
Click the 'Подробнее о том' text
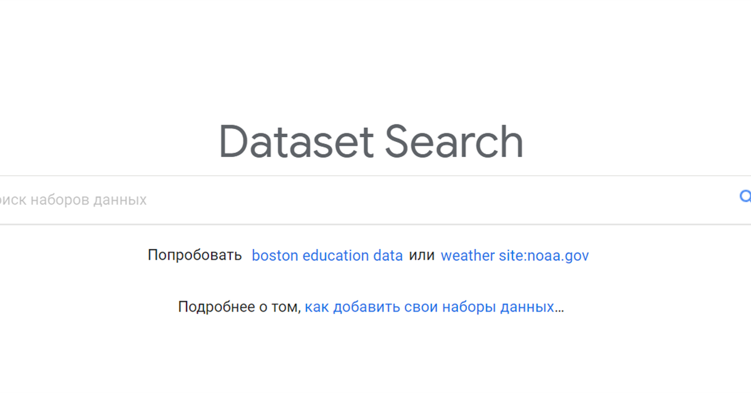(x=239, y=307)
